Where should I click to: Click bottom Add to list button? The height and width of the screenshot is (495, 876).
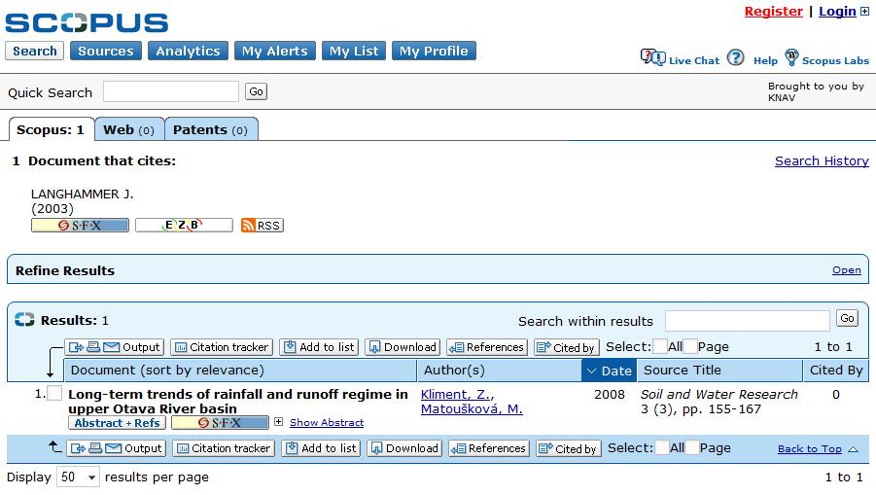(321, 448)
